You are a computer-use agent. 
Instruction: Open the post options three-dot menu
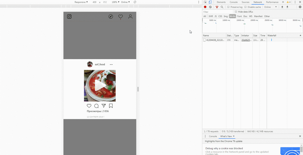pos(111,65)
